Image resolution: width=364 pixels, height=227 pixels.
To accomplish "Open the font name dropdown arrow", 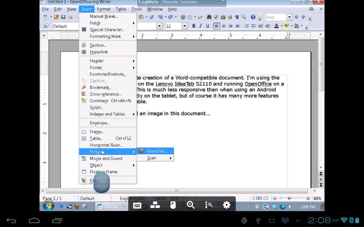I will 159,26.
